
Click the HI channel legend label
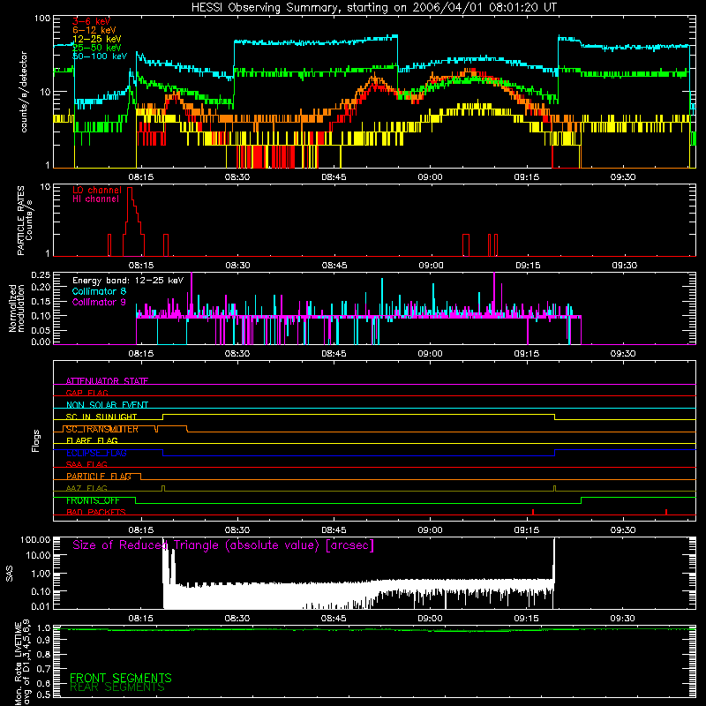95,199
